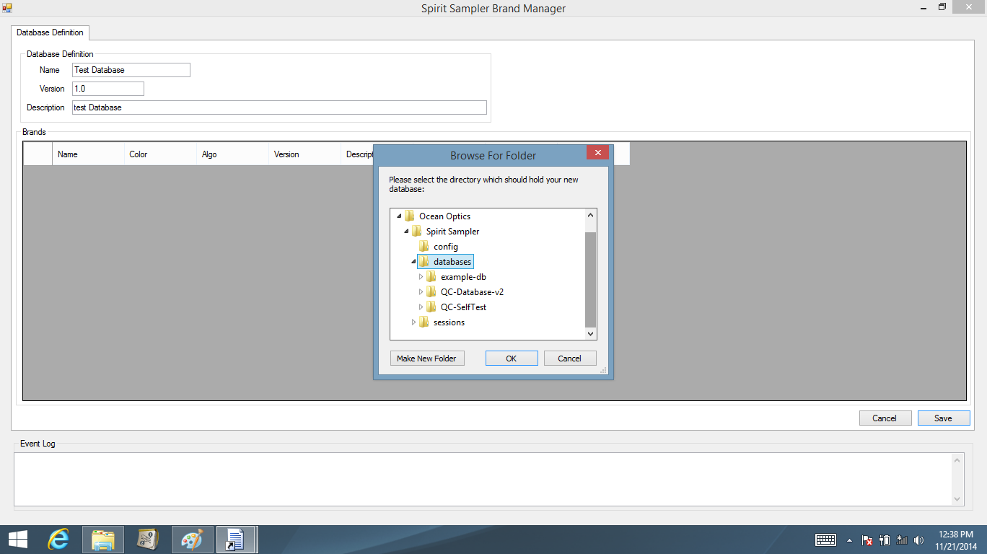Open the Action Center flag icon
Viewport: 987px width, 554px height.
point(868,540)
